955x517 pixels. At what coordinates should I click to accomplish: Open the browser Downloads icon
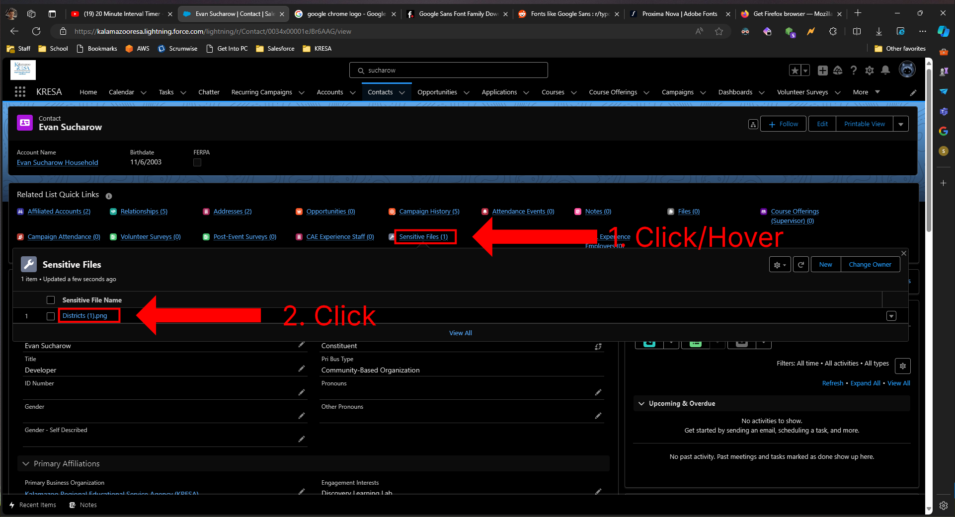tap(879, 31)
